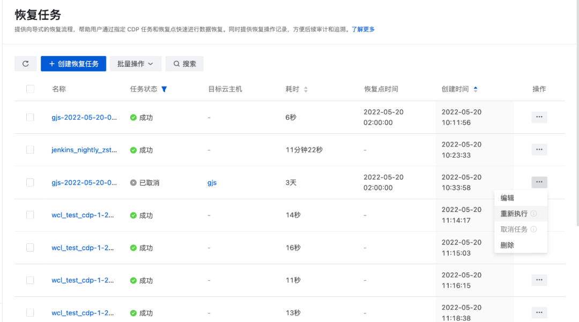This screenshot has width=579, height=322.
Task: Click created time 2022-05-20 10:23:33
Action: pyautogui.click(x=462, y=150)
